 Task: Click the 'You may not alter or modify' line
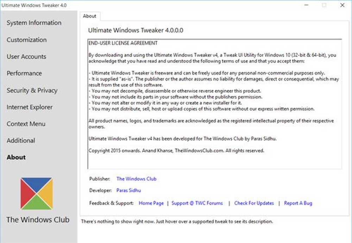(x=165, y=103)
